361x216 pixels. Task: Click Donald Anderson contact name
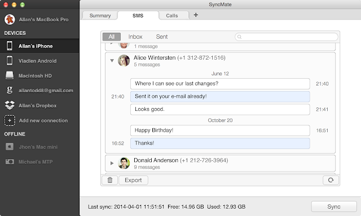pos(156,160)
